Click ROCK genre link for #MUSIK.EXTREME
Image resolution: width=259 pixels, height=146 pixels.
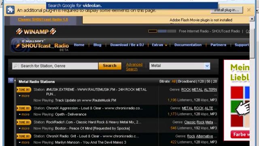point(186,90)
